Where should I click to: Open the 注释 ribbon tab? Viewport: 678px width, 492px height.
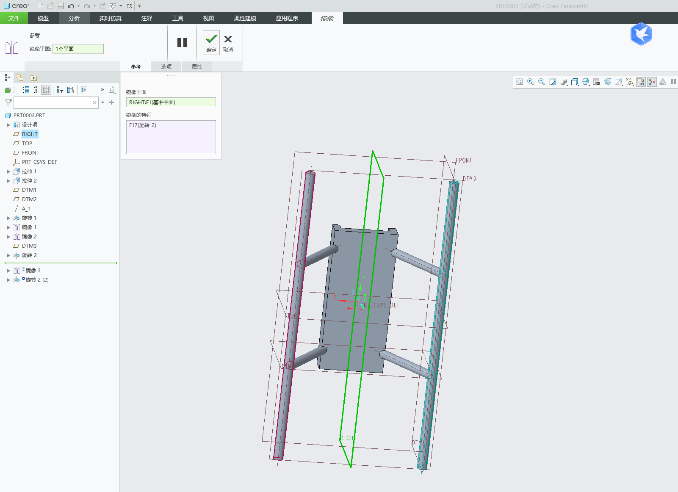click(147, 18)
